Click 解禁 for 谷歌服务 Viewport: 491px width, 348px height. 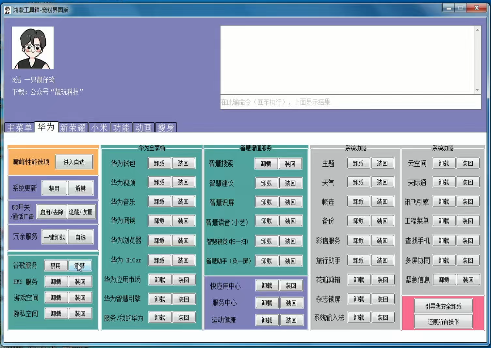[80, 265]
